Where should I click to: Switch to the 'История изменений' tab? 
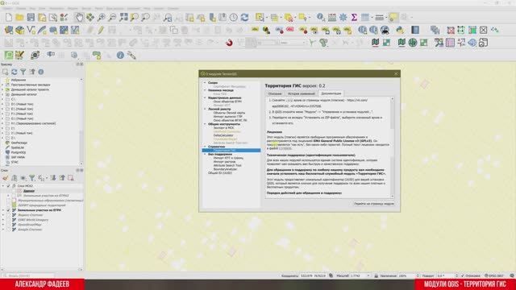(302, 93)
